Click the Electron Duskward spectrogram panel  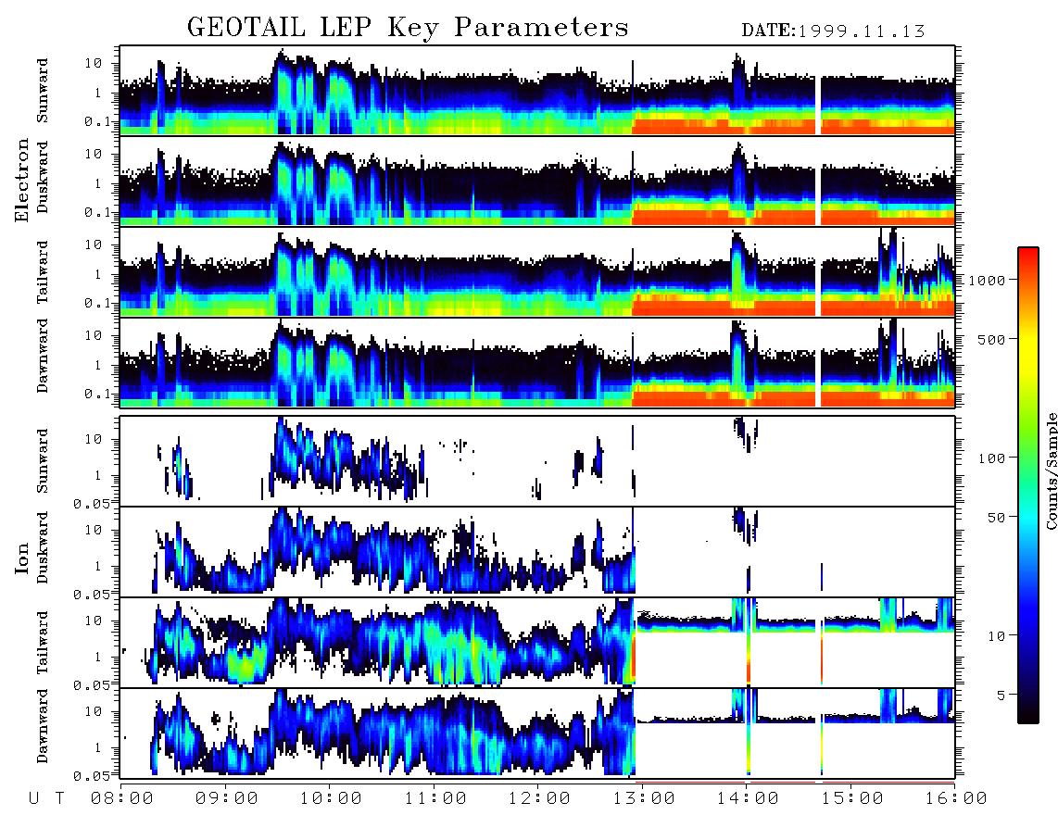(537, 181)
